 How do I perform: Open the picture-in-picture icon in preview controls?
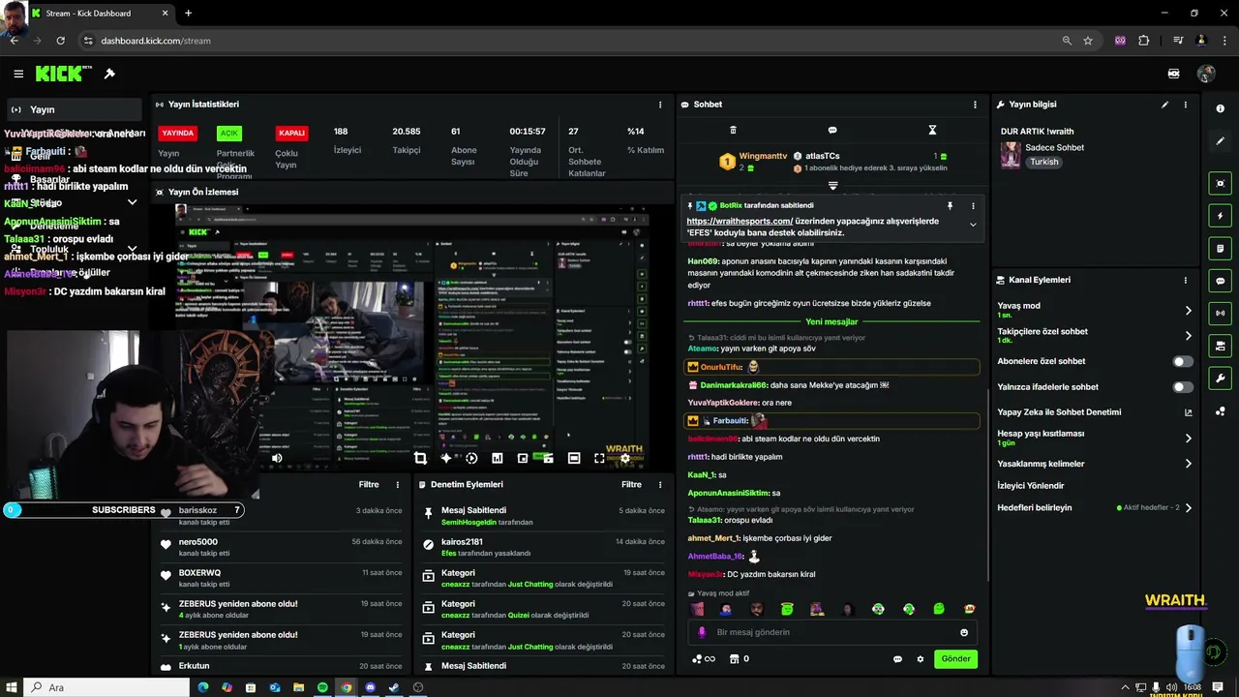point(523,458)
